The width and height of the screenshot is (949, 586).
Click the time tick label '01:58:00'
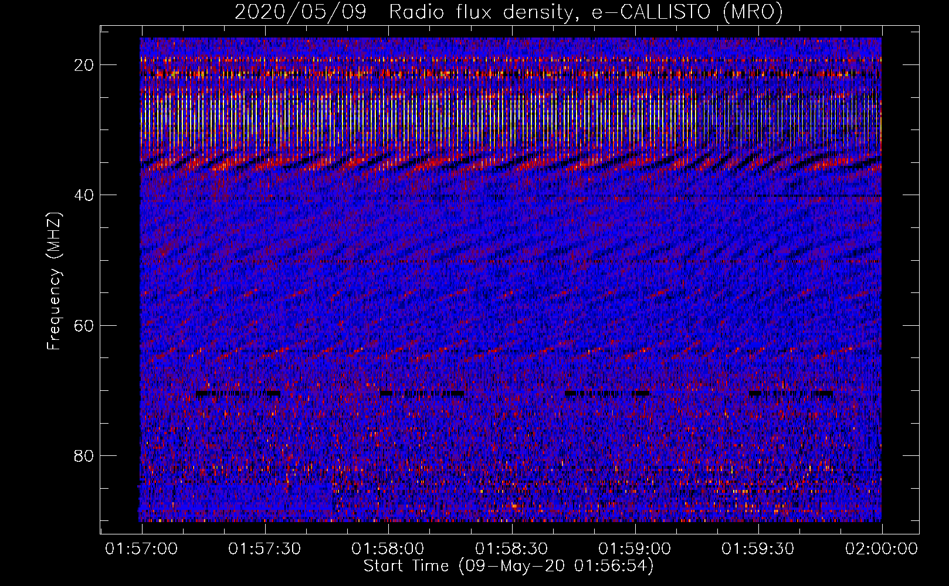388,549
